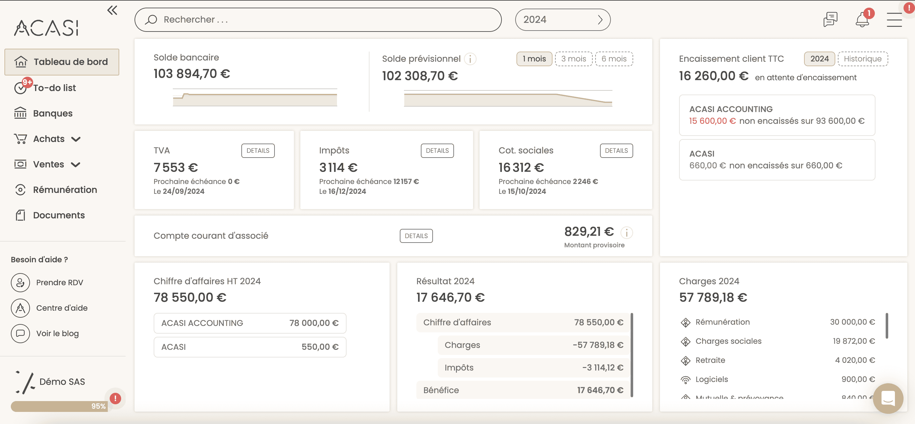The height and width of the screenshot is (424, 915).
Task: Click the Rémunération icon
Action: (x=20, y=190)
